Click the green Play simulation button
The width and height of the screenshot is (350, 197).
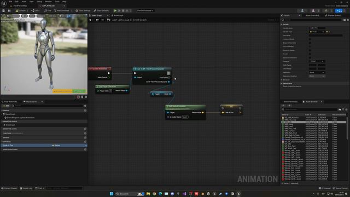[x=115, y=10]
